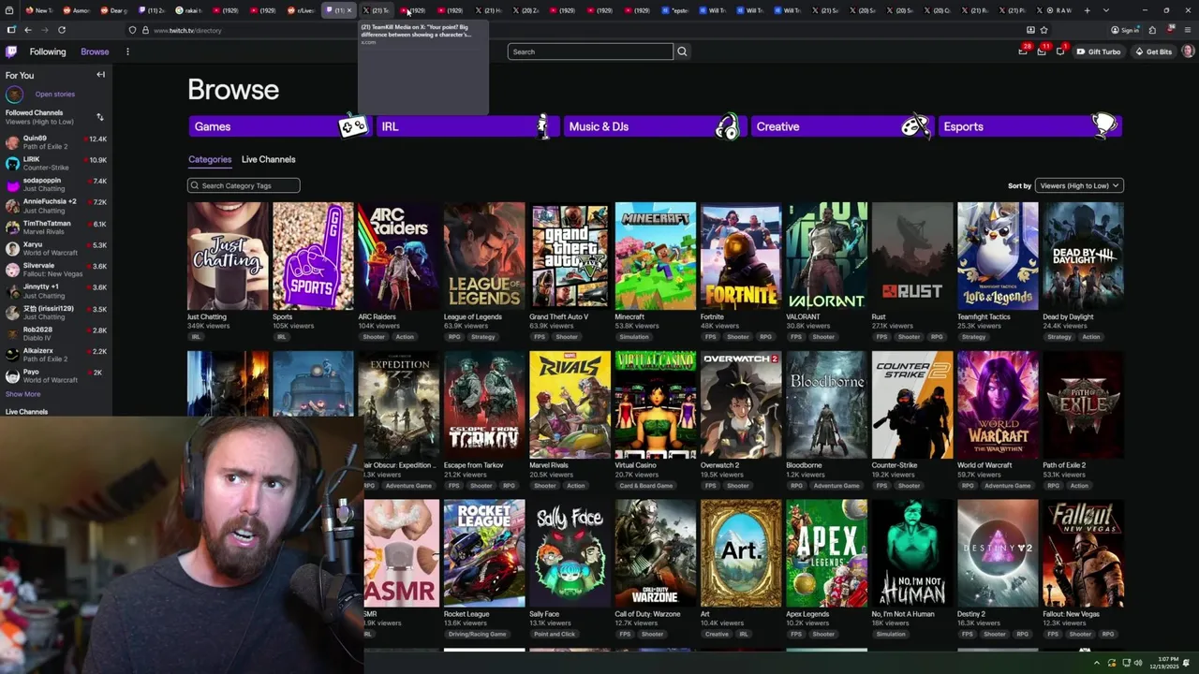Go back with browser back arrow

coord(28,30)
